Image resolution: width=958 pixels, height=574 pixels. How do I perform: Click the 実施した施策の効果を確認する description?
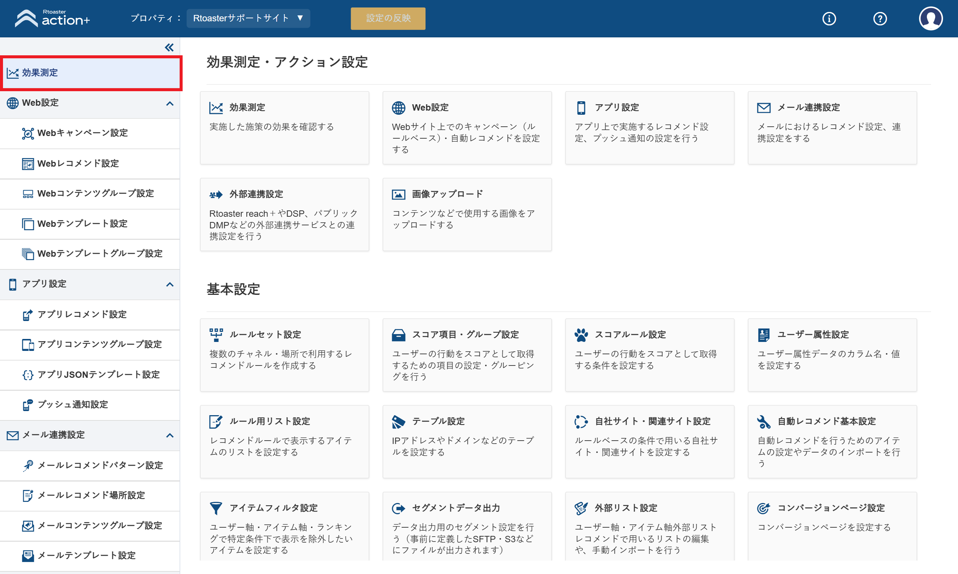271,127
